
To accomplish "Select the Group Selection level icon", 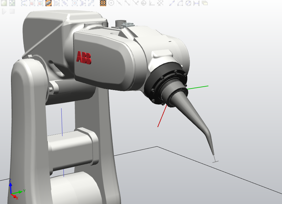I will click(65, 3).
